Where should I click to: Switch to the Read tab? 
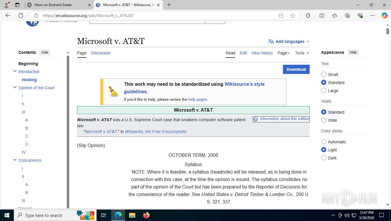230,53
